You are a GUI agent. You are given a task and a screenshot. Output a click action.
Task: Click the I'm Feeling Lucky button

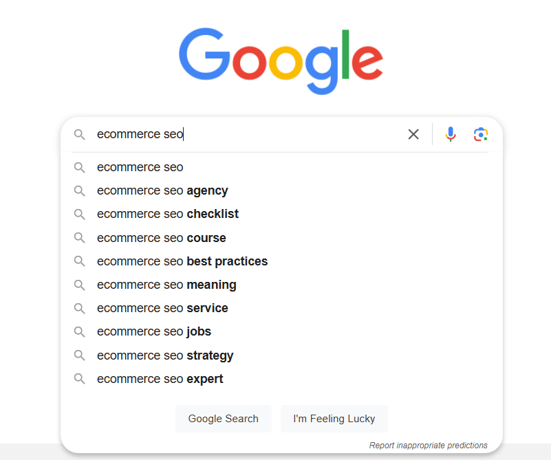pyautogui.click(x=334, y=419)
